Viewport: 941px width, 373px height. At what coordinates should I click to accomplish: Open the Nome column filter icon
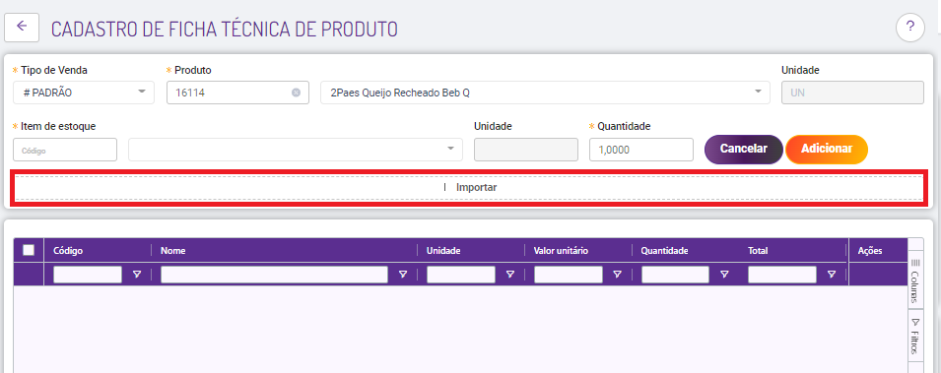coord(403,275)
